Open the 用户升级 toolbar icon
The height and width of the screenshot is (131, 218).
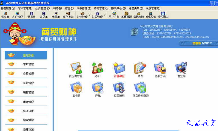114,15
